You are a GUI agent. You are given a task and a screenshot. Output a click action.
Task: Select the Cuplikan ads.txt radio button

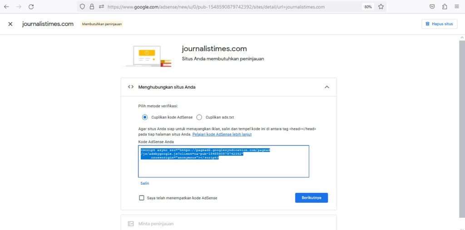click(x=199, y=117)
